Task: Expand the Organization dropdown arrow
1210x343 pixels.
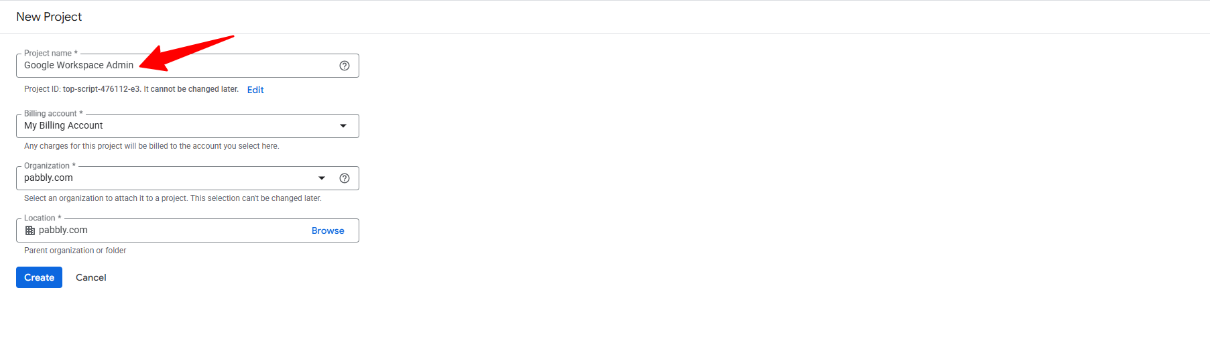Action: (322, 178)
